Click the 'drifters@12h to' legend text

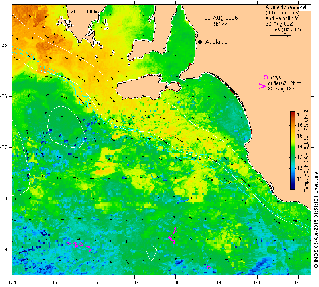point(284,83)
